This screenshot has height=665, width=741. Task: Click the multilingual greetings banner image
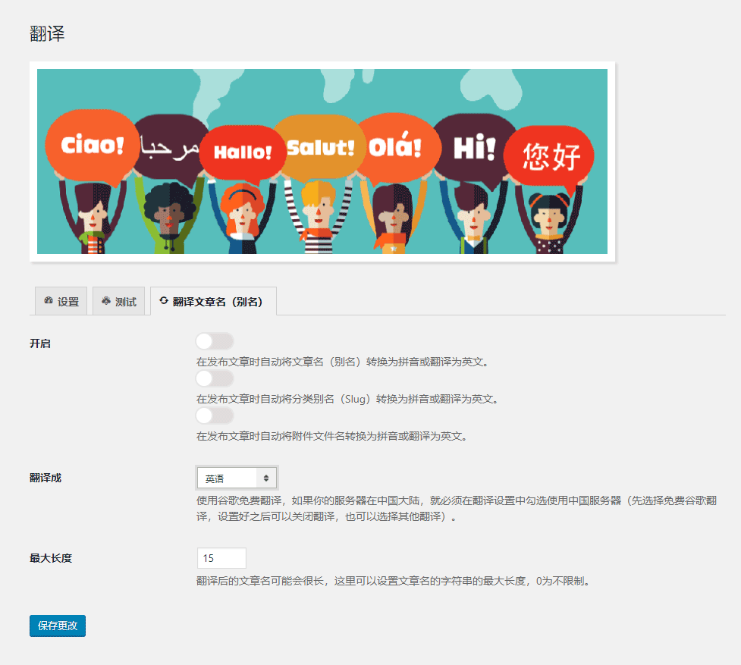322,162
